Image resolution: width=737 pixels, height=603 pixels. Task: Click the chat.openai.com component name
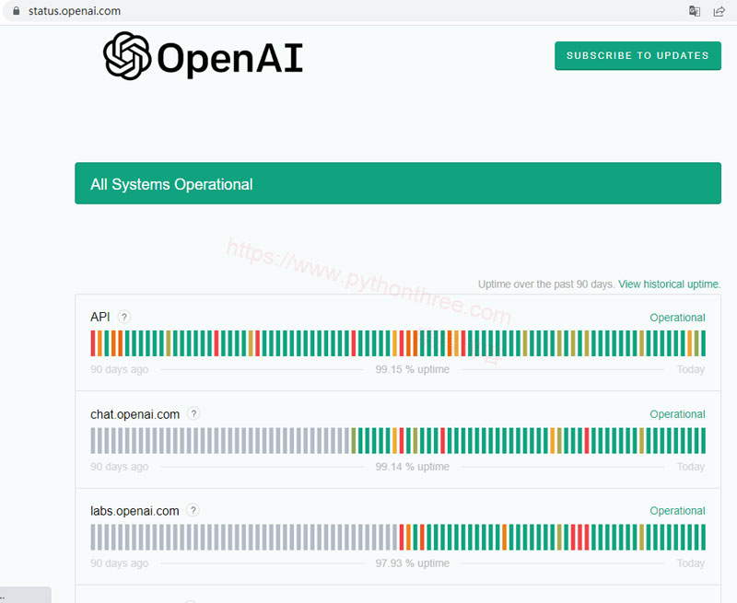click(135, 414)
